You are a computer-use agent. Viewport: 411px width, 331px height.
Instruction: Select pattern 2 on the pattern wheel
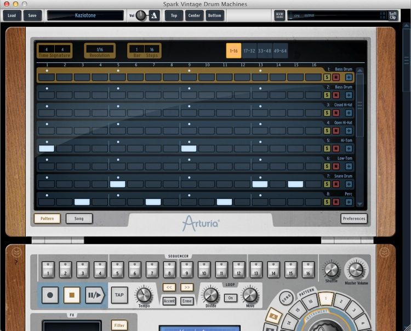click(x=341, y=301)
